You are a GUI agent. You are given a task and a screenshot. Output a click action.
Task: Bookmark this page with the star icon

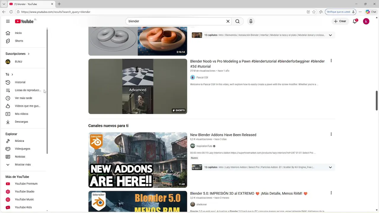pyautogui.click(x=314, y=12)
